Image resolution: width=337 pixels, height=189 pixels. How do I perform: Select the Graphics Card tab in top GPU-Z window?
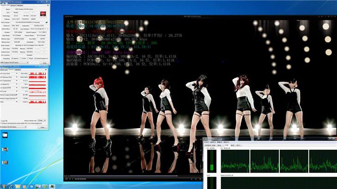(5, 5)
